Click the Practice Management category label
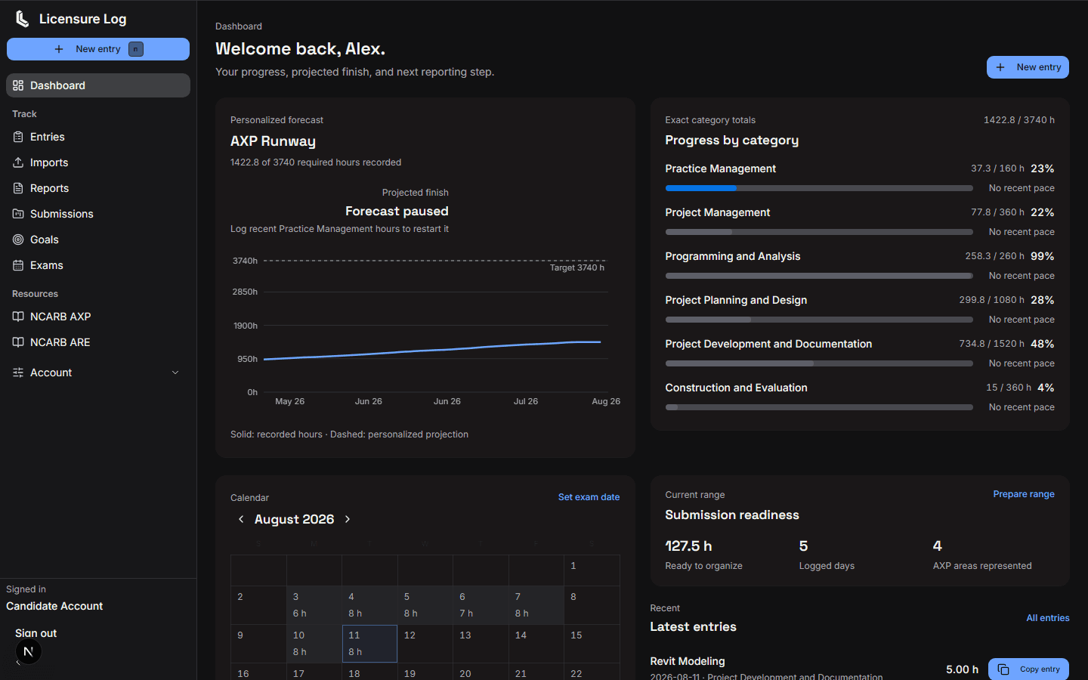Screen dimensions: 1088x680 pyautogui.click(x=720, y=168)
